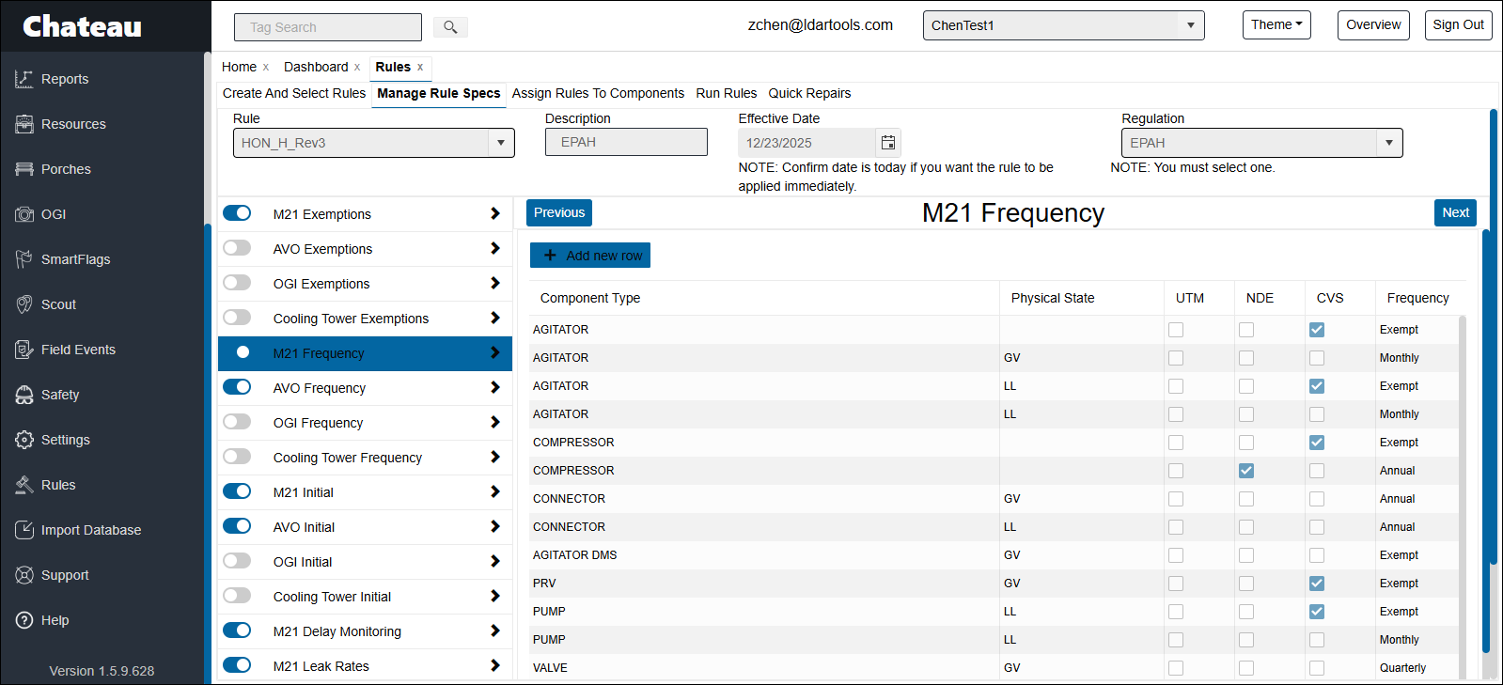Screen dimensions: 1503x685
Task: Open the Effective Date calendar picker
Action: coord(887,143)
